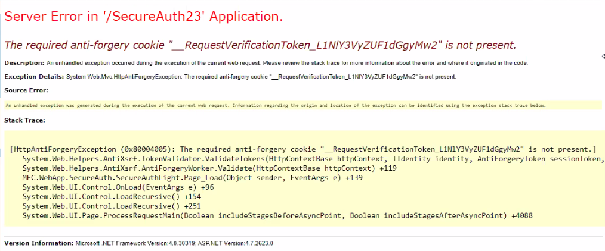Click the 'Server Error in /SecureAuth23 Application' heading
Image resolution: width=605 pixels, height=251 pixels.
coord(144,17)
